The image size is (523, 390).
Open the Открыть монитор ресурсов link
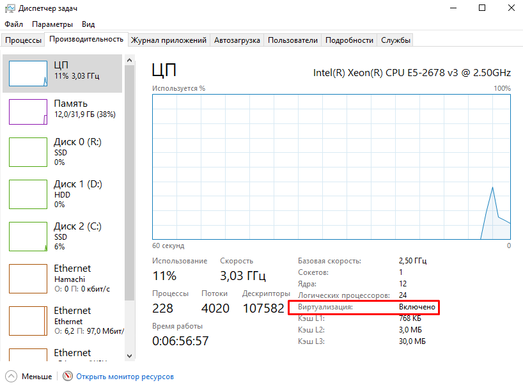[125, 377]
